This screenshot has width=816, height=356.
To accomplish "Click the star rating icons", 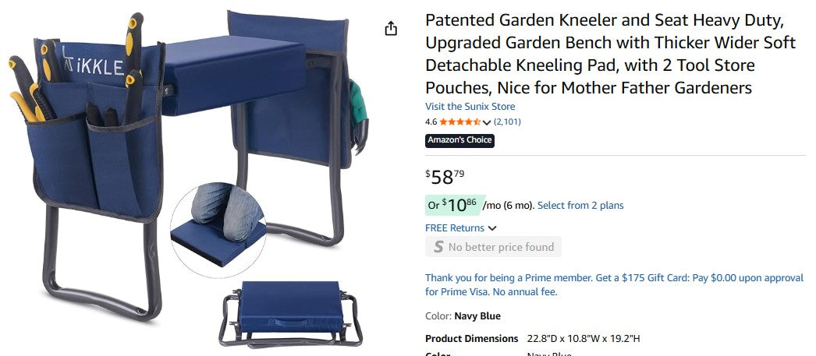I will click(x=460, y=122).
